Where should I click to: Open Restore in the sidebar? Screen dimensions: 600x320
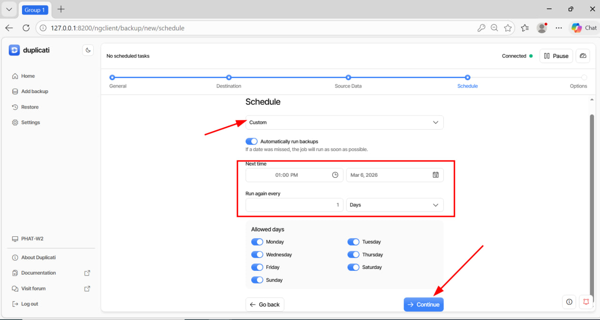pos(30,107)
